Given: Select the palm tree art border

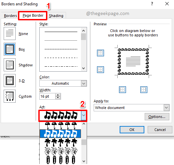Looking at the screenshot, I should tap(61, 142).
